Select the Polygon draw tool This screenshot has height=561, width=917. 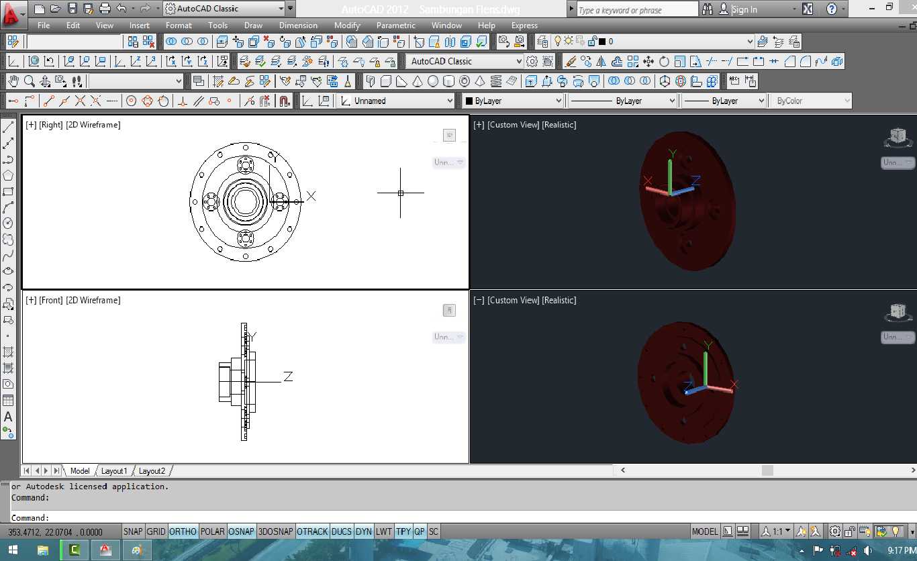pos(8,175)
